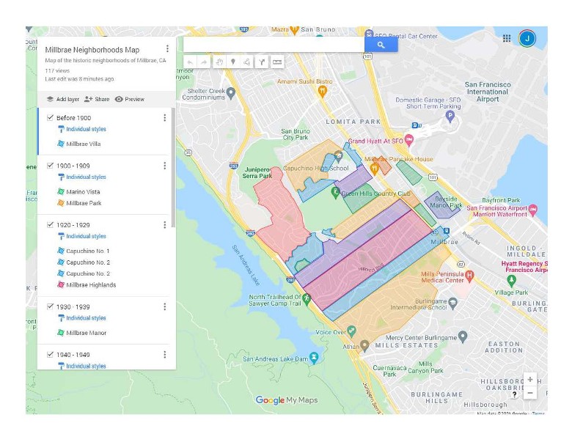Open the map title options menu
The width and height of the screenshot is (572, 442).
167,48
